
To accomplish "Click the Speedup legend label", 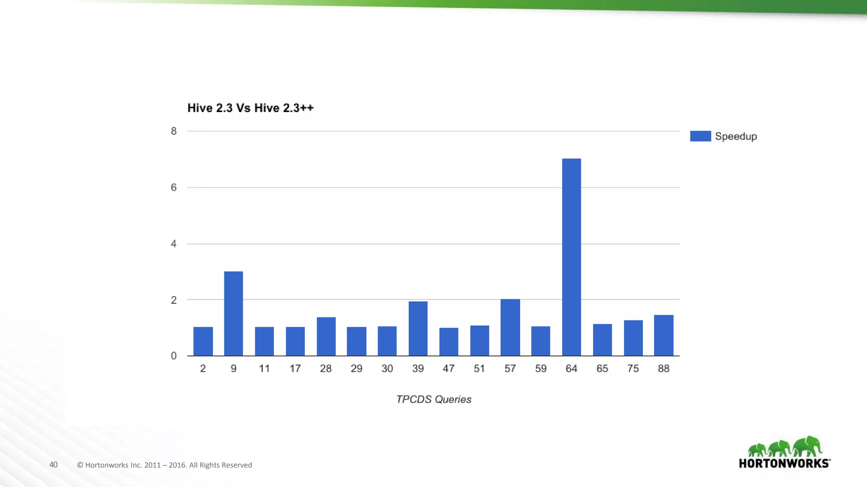I will click(x=736, y=136).
